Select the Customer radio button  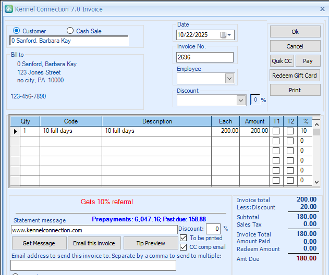tap(17, 31)
